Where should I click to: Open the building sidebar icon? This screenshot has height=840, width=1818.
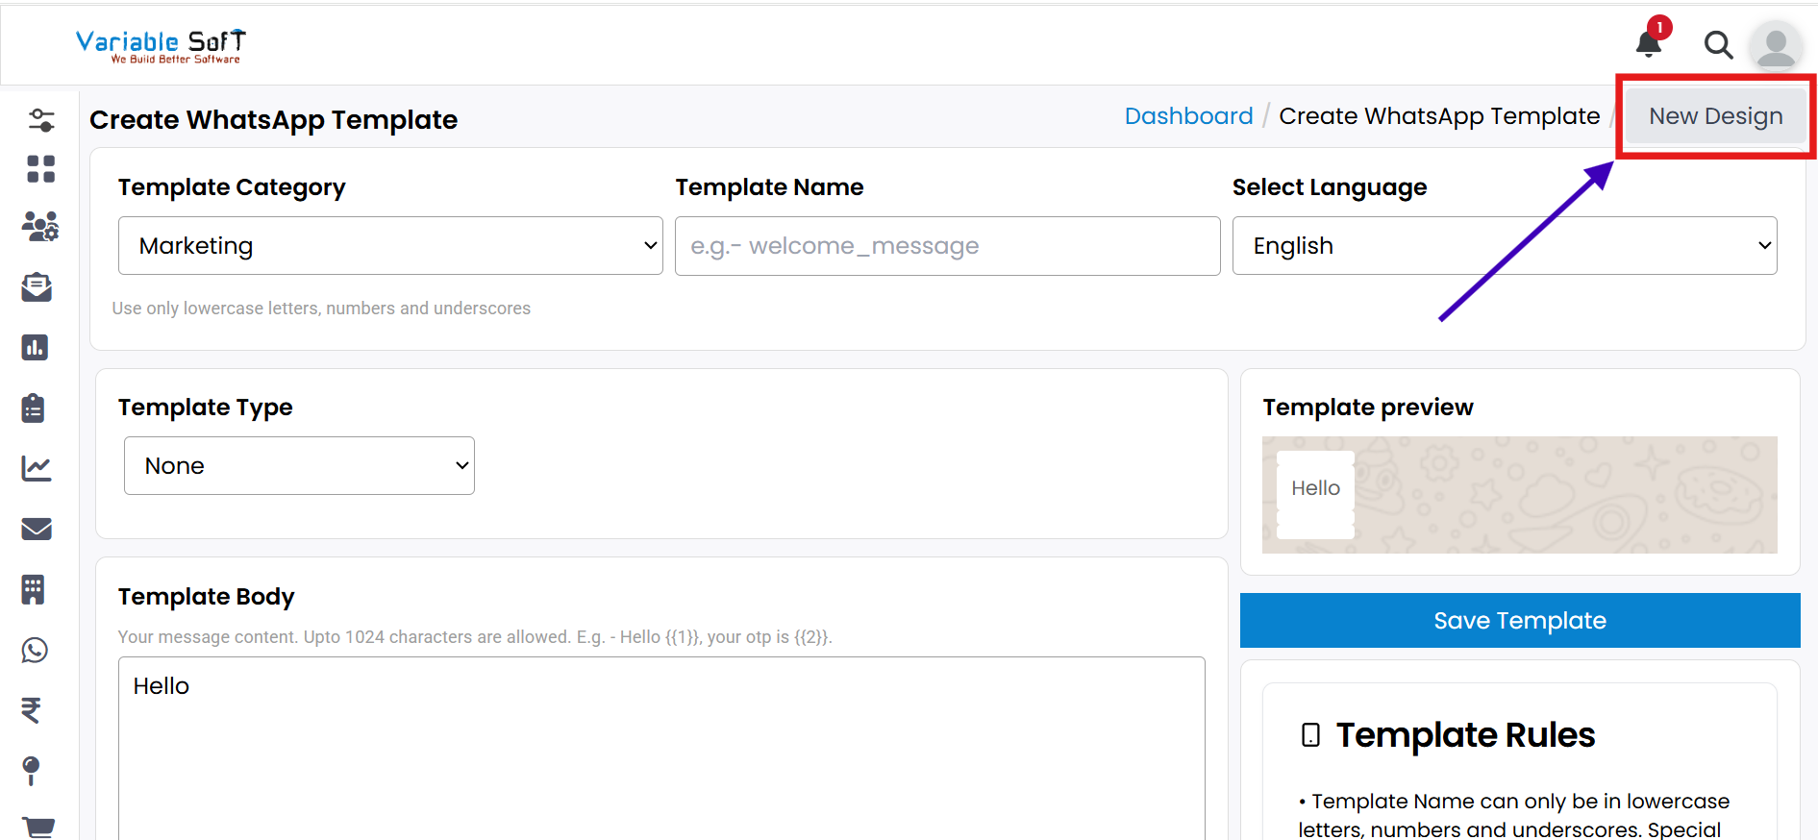(34, 589)
